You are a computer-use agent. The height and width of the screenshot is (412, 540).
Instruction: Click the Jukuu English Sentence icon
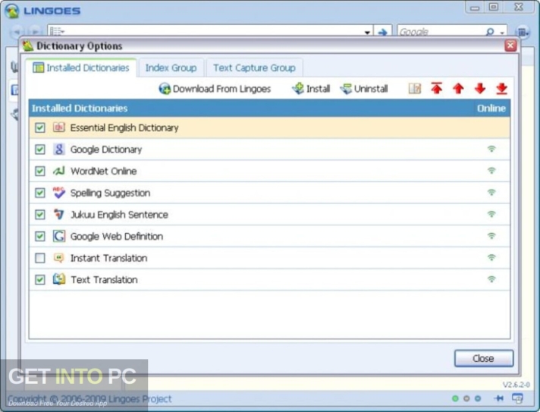click(x=59, y=214)
